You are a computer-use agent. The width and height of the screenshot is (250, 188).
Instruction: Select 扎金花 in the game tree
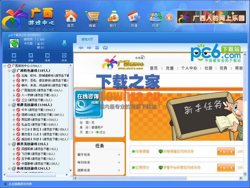point(40,124)
